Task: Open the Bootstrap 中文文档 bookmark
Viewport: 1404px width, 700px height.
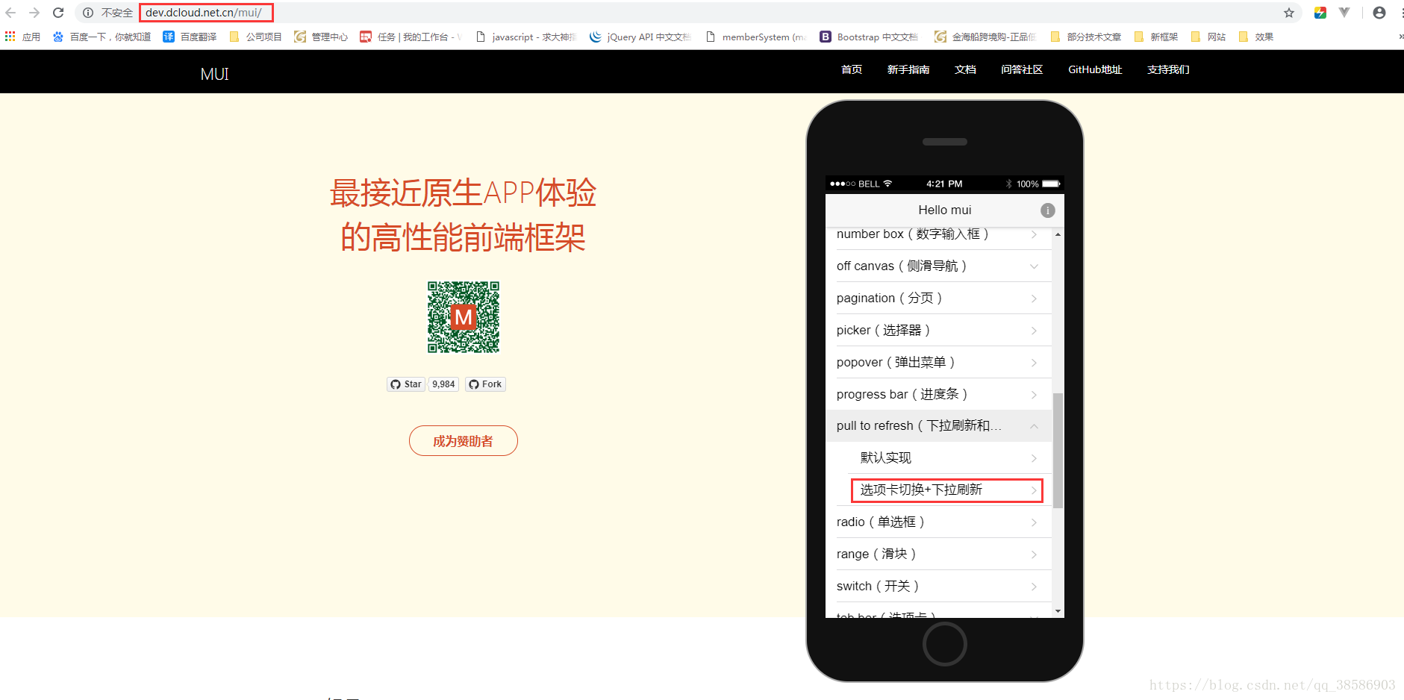Action: click(870, 37)
